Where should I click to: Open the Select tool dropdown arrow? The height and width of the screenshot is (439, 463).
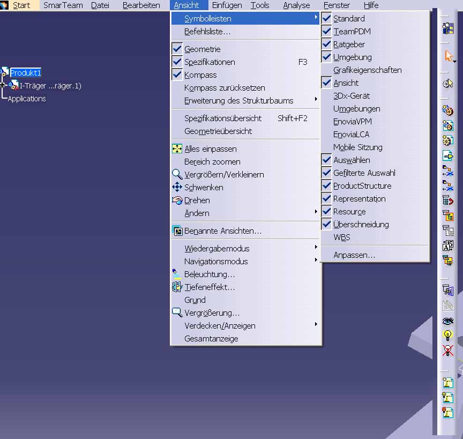(x=455, y=62)
